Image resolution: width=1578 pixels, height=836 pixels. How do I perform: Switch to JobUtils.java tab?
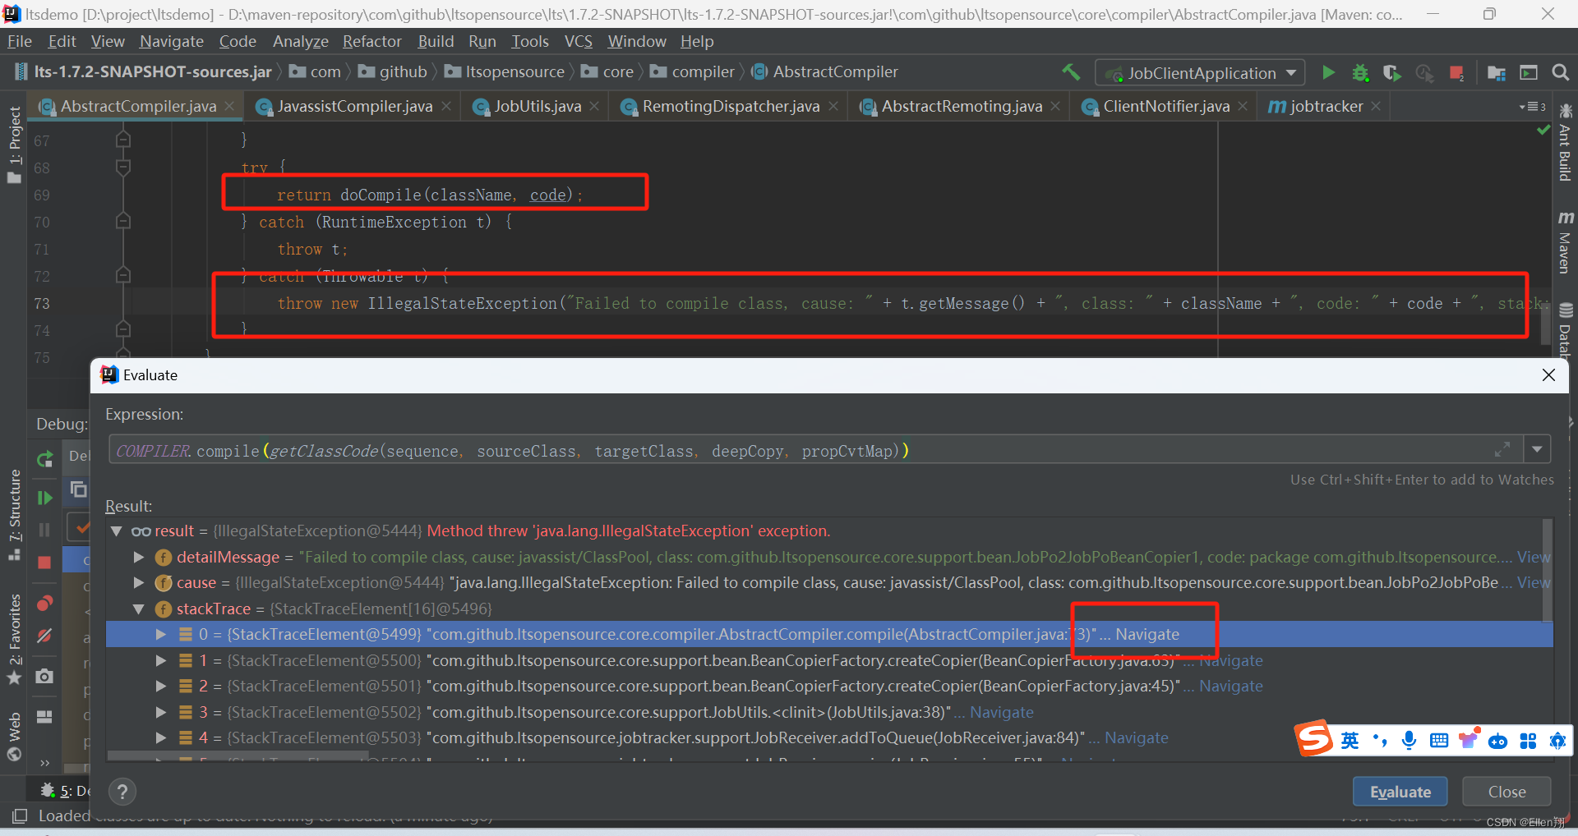[x=537, y=106]
